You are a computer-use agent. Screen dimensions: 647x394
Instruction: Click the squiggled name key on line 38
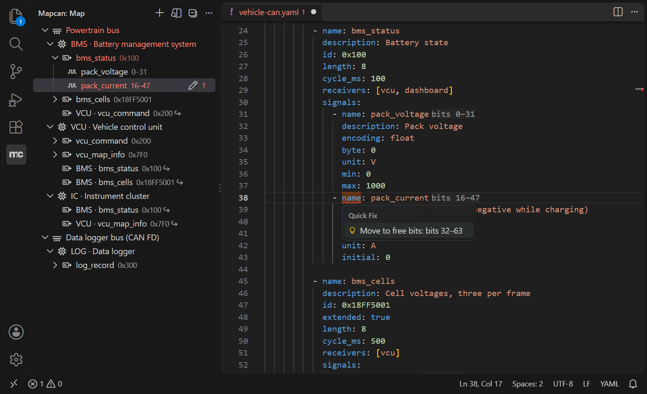click(x=351, y=198)
